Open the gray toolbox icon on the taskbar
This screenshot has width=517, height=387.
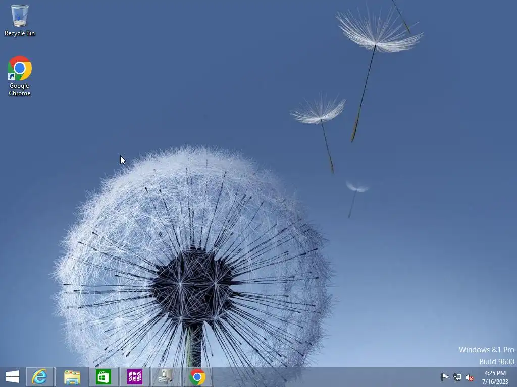click(x=166, y=377)
